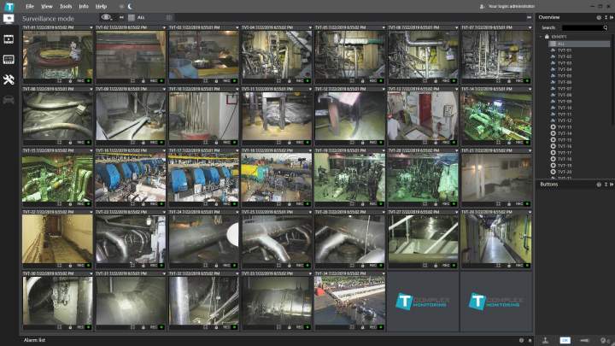Pin the Buttons panel
The image size is (615, 346).
pyautogui.click(x=606, y=184)
